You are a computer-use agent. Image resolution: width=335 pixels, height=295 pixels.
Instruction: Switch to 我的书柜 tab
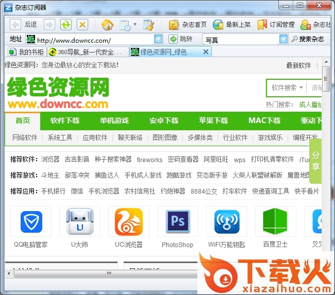(x=26, y=52)
